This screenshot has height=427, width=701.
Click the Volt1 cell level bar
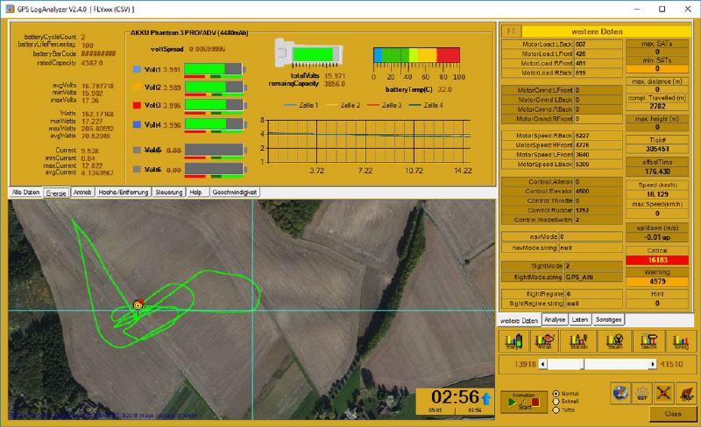(x=214, y=69)
